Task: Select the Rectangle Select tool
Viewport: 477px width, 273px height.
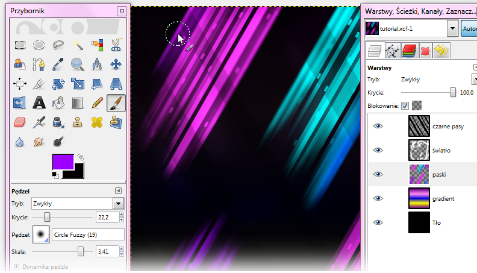Action: 20,44
